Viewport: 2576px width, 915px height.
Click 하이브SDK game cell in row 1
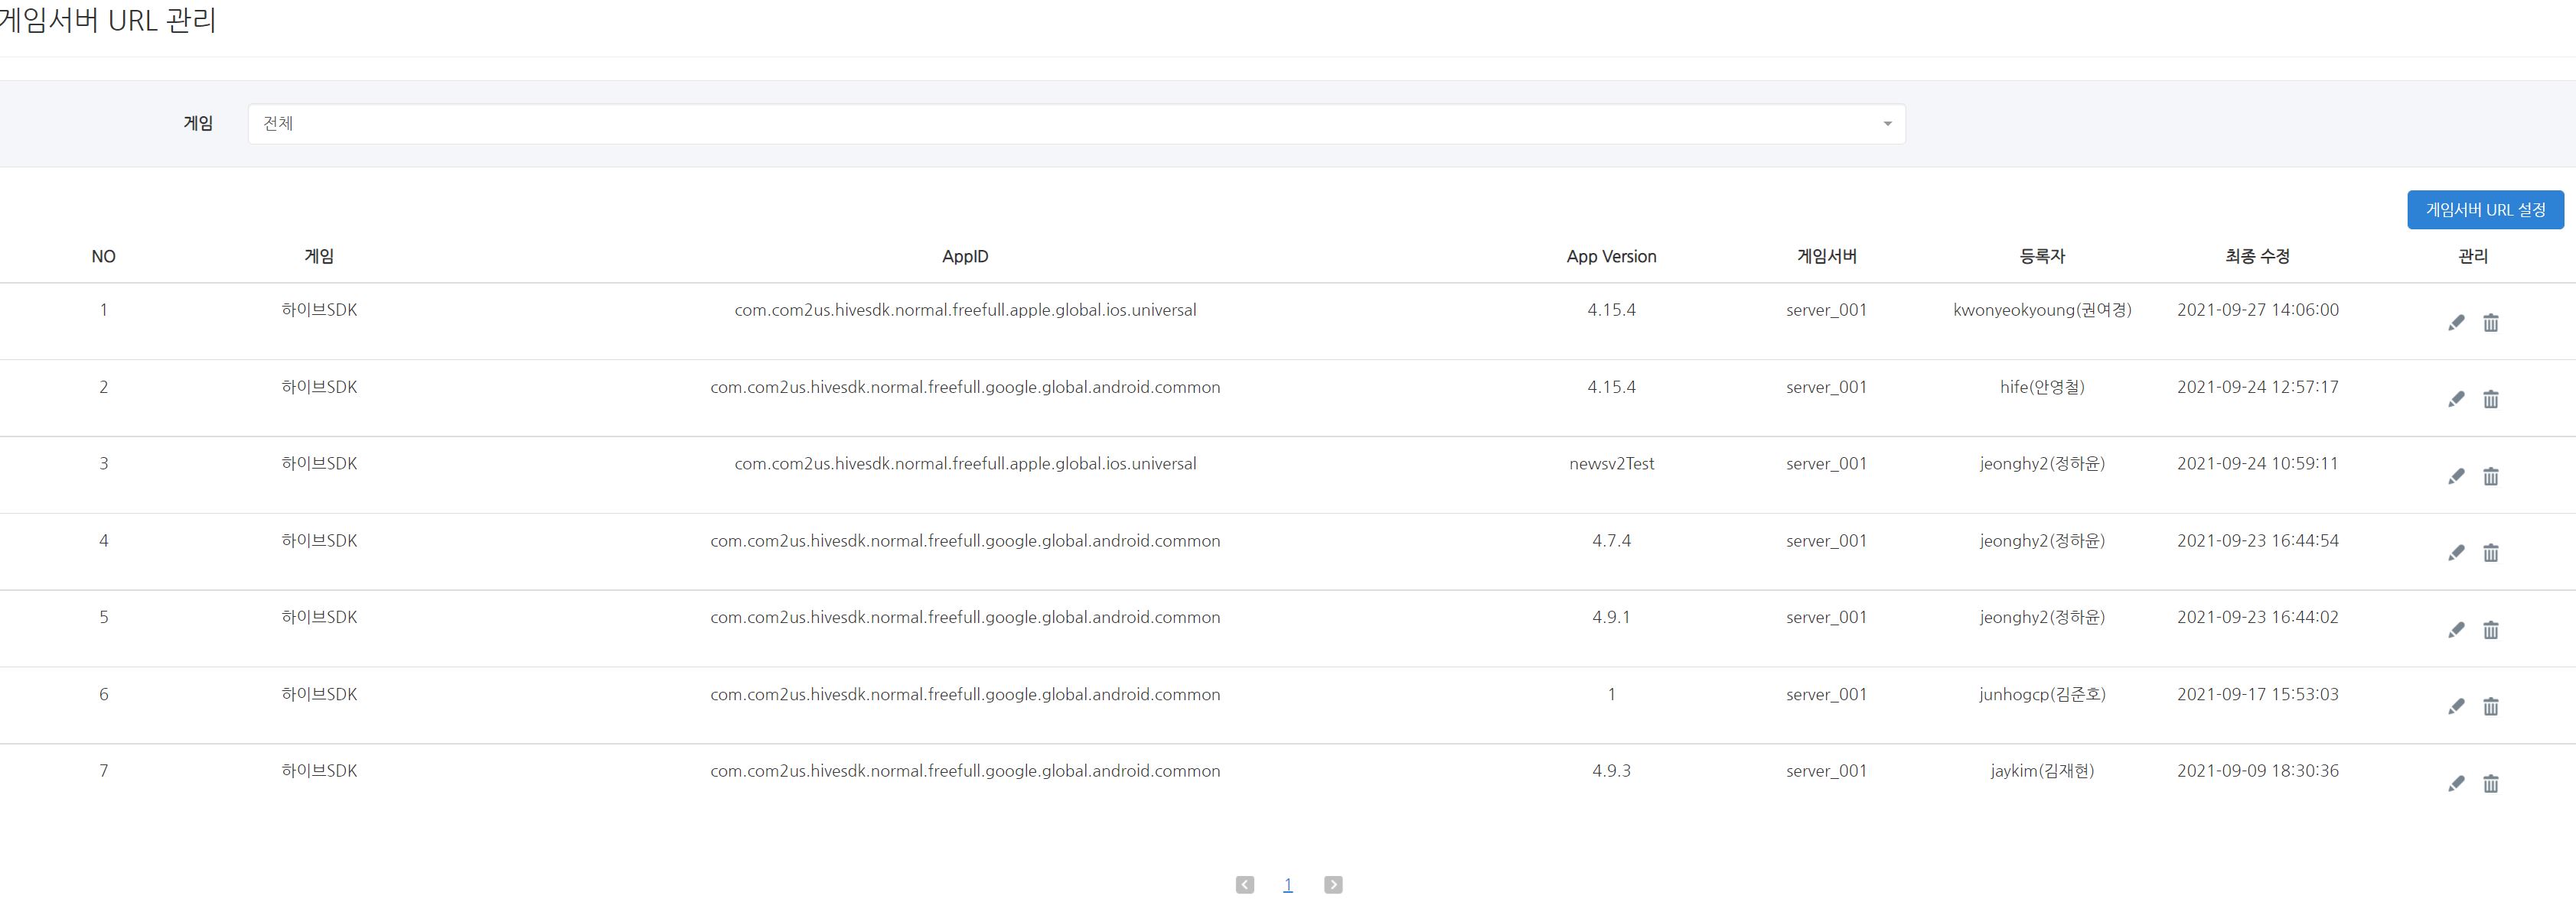point(319,310)
